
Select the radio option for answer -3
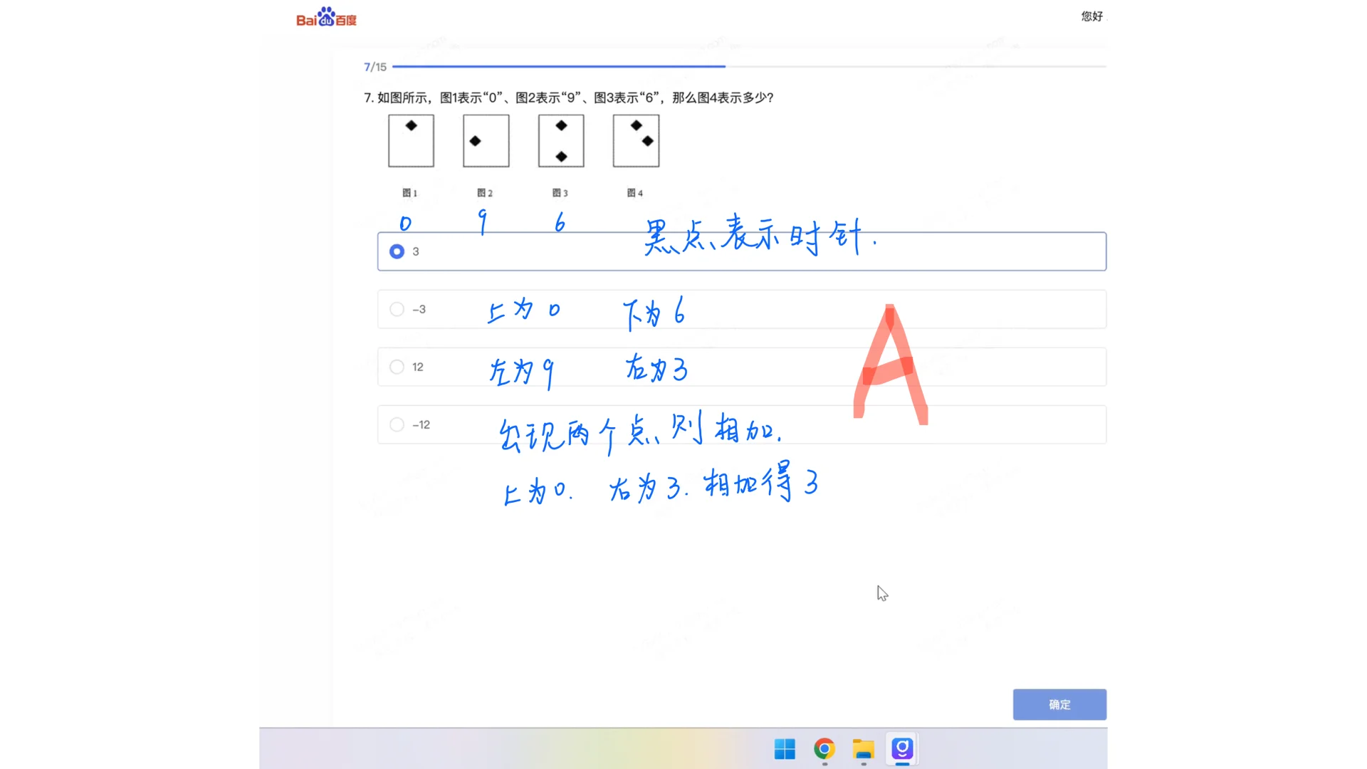[x=397, y=309]
